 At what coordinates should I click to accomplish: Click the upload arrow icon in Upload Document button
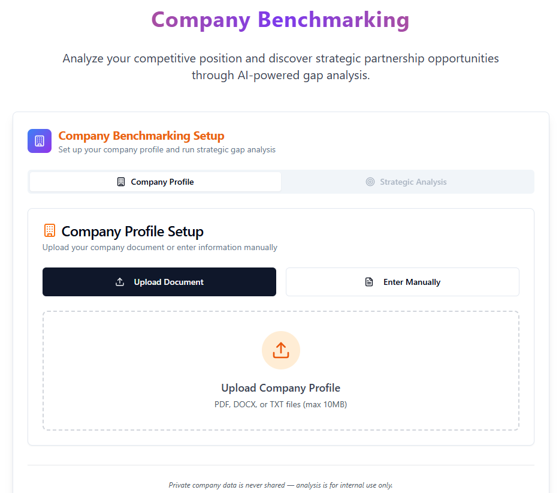click(120, 282)
